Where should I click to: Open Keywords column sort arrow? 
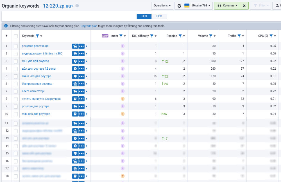click(x=41, y=36)
